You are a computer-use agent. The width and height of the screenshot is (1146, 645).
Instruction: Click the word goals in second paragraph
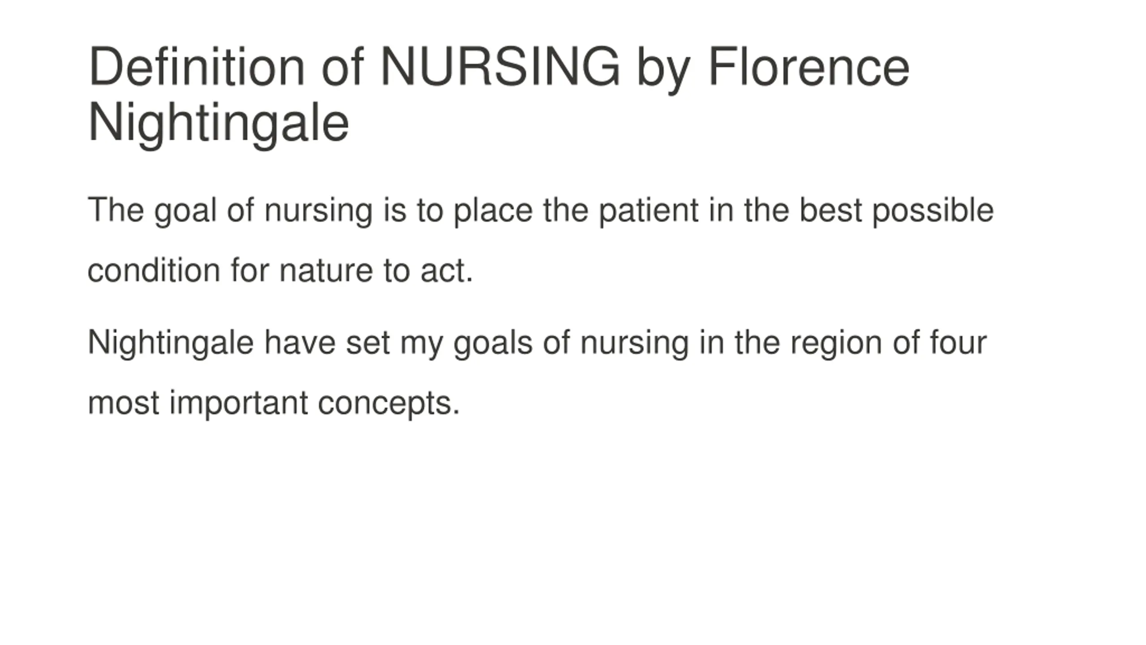coord(493,343)
